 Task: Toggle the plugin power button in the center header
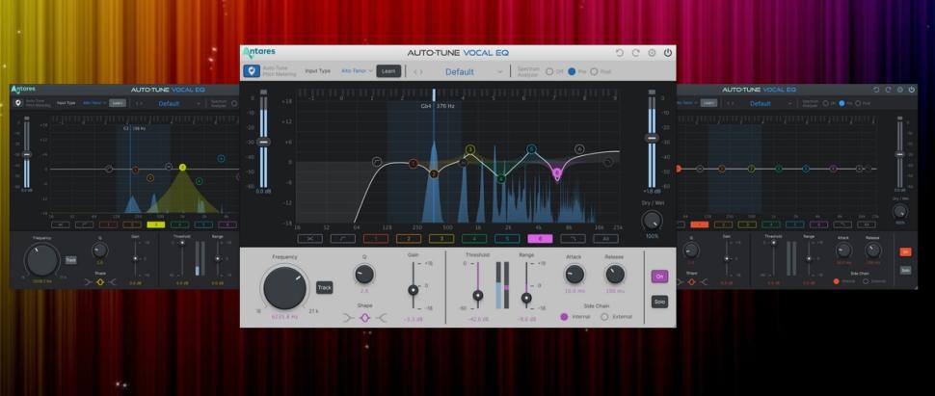[x=668, y=53]
